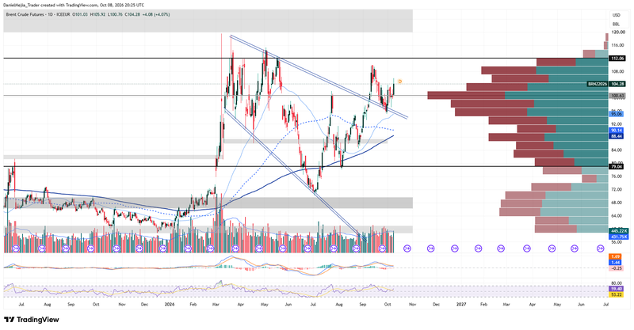This screenshot has height=330, width=634.
Task: Click the -0.25 MACD histogram label
Action: pos(617,268)
